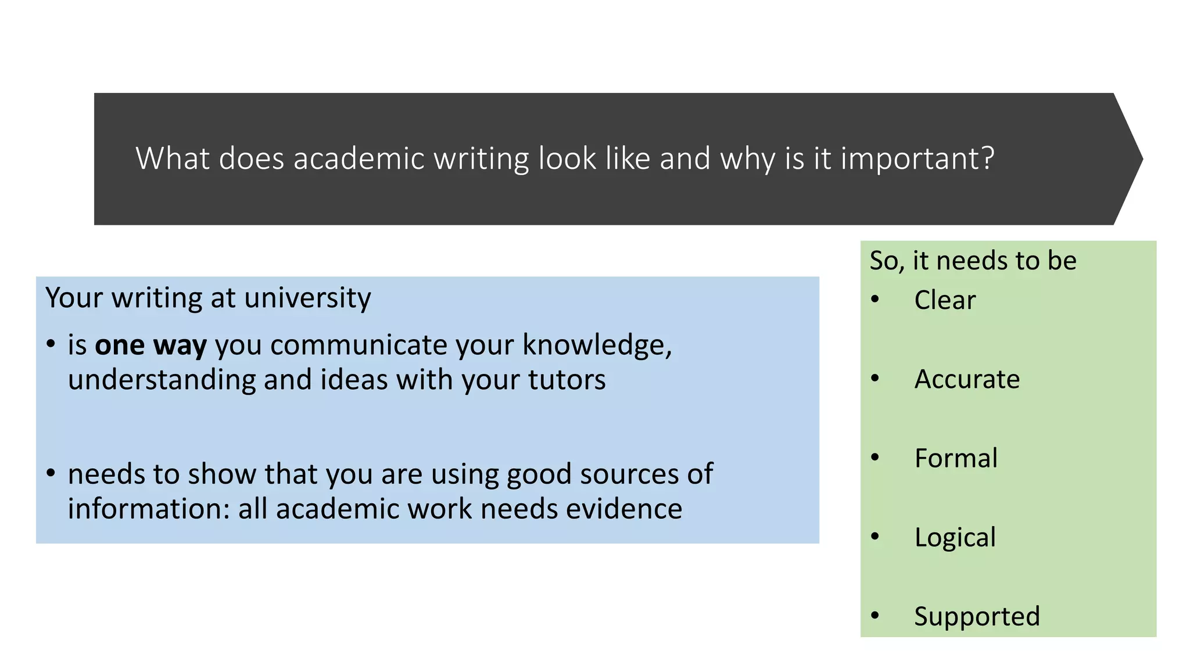The image size is (1190, 669).
Task: Click the bullet dot beside "Accurate"
Action: (x=875, y=378)
